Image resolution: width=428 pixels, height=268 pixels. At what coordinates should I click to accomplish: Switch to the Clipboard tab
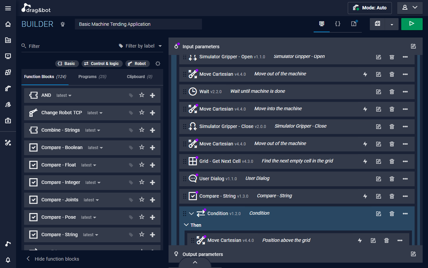click(139, 77)
